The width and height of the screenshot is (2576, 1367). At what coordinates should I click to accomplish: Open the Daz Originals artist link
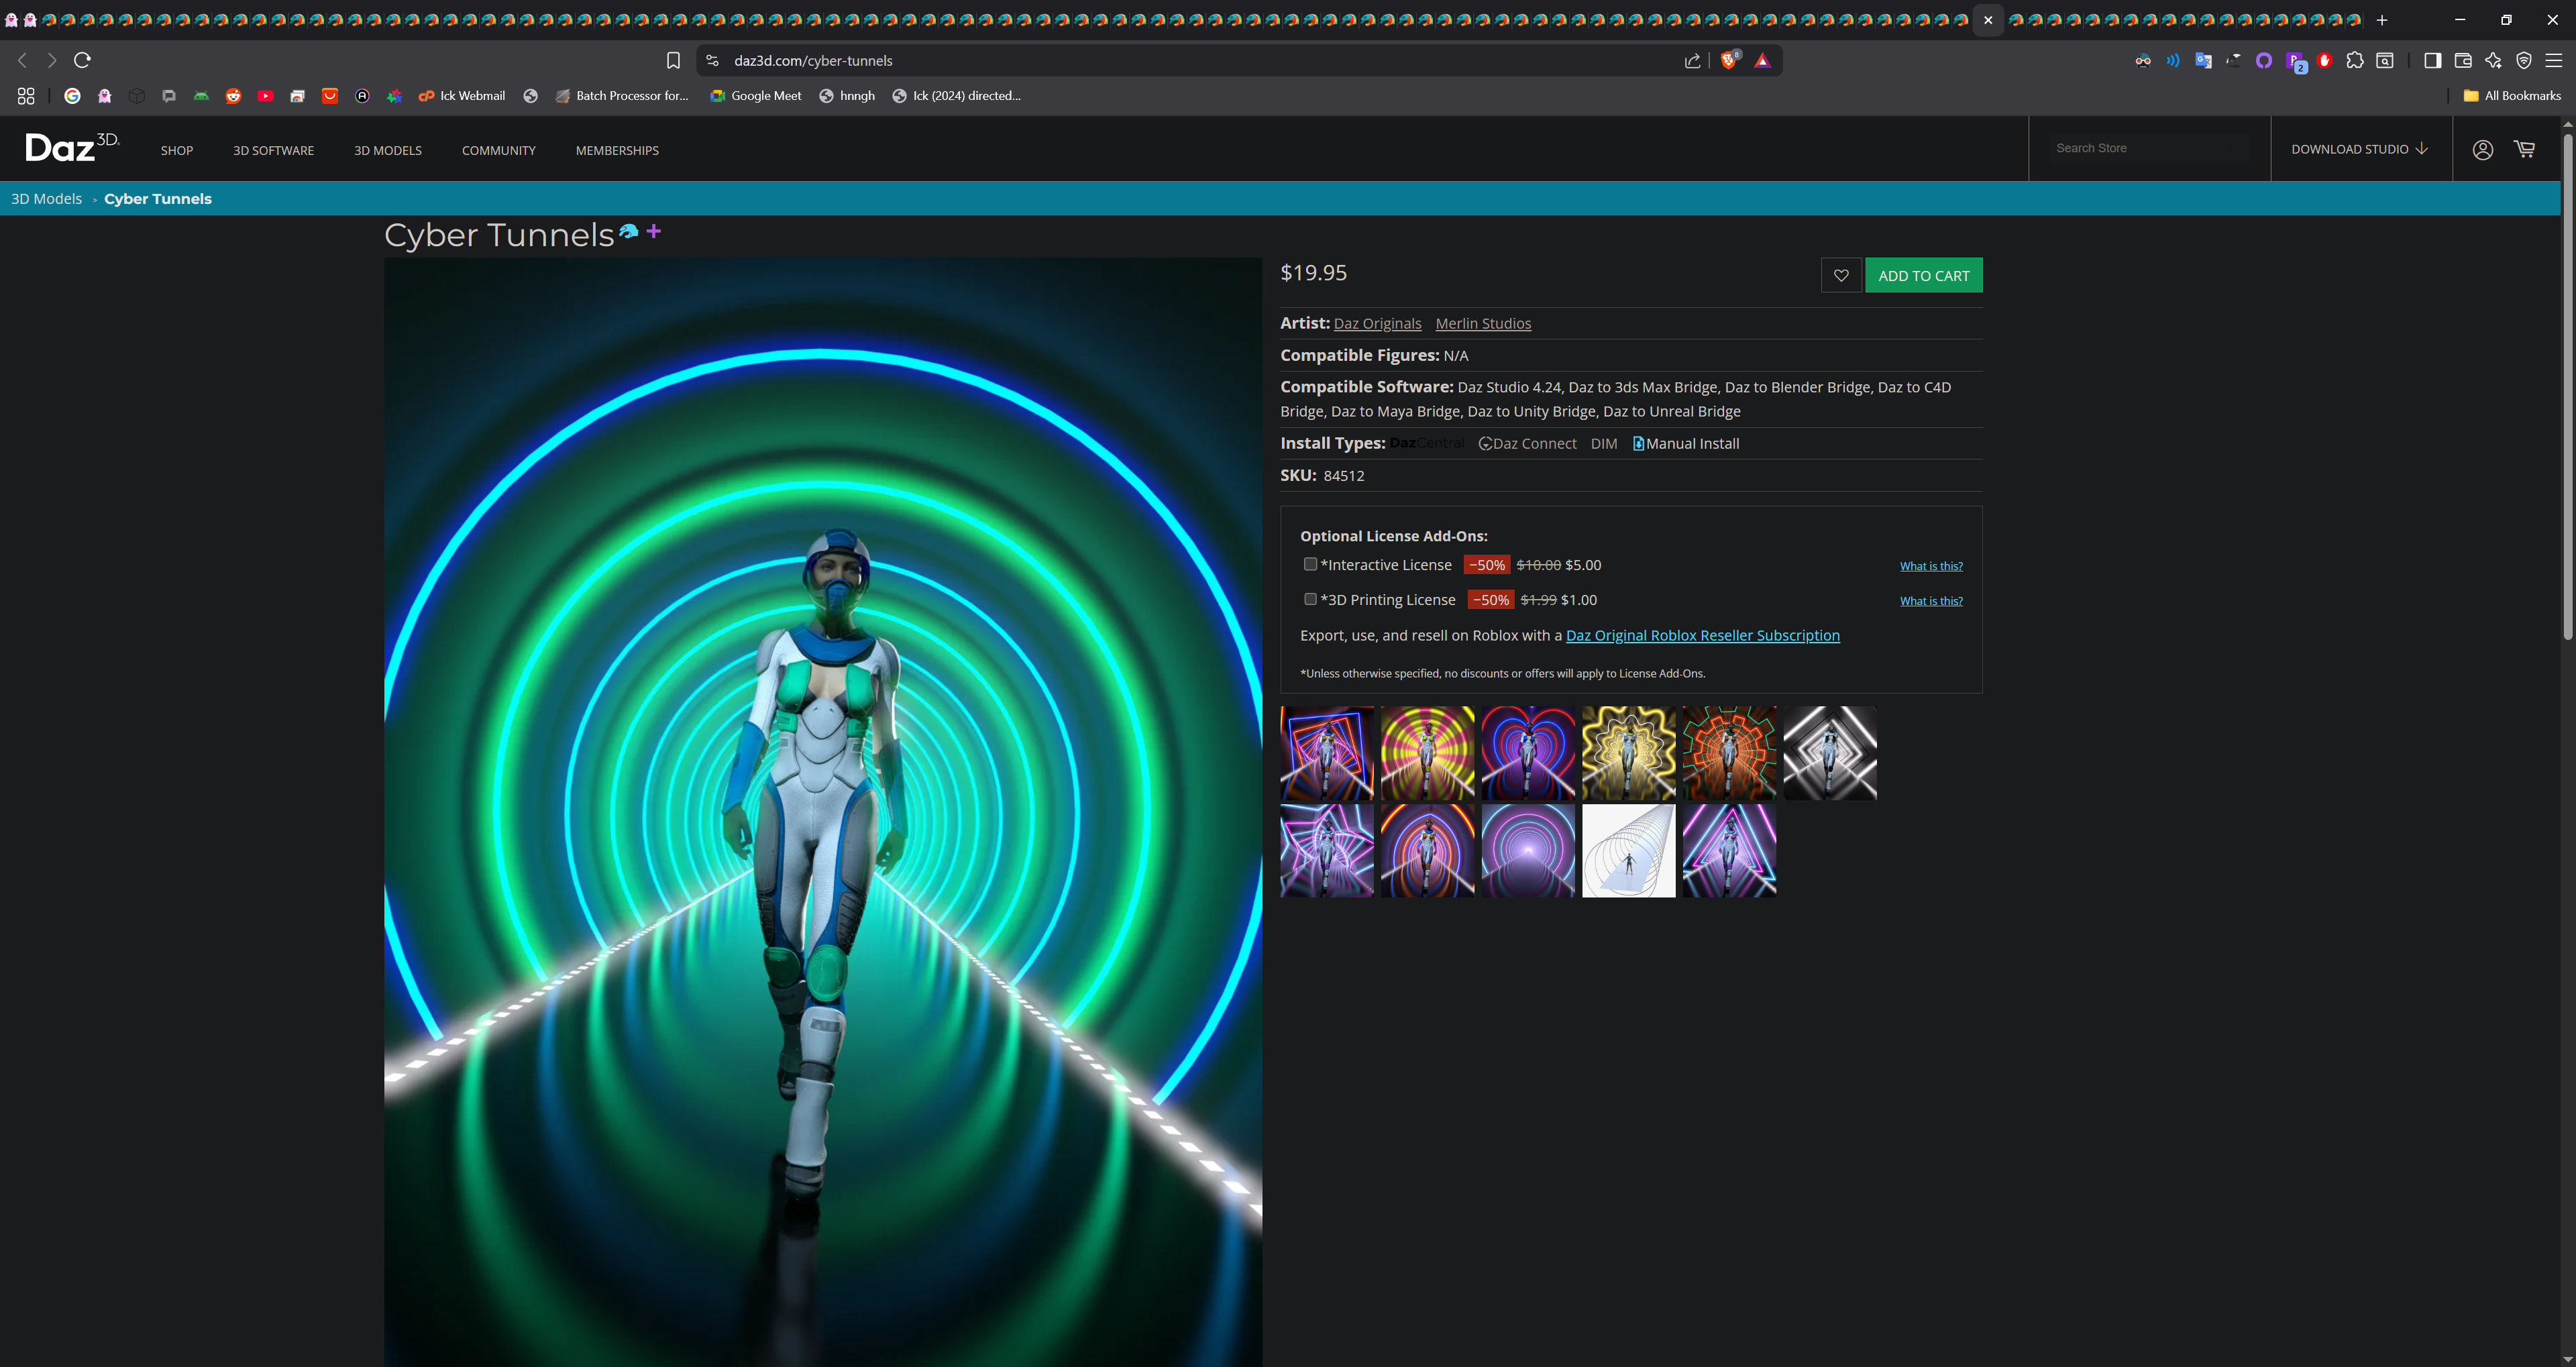pyautogui.click(x=1377, y=323)
